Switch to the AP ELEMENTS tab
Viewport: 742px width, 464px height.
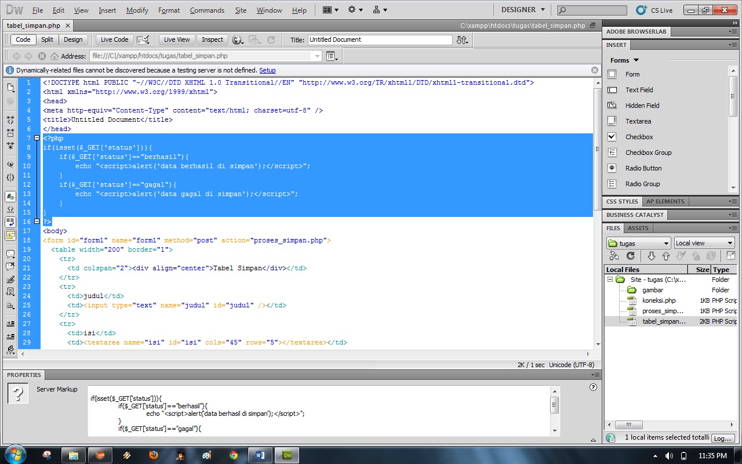click(665, 201)
